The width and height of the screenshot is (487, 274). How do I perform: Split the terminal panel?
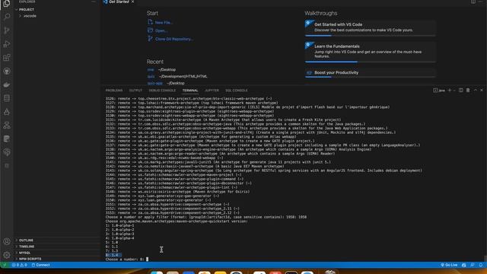point(461,90)
